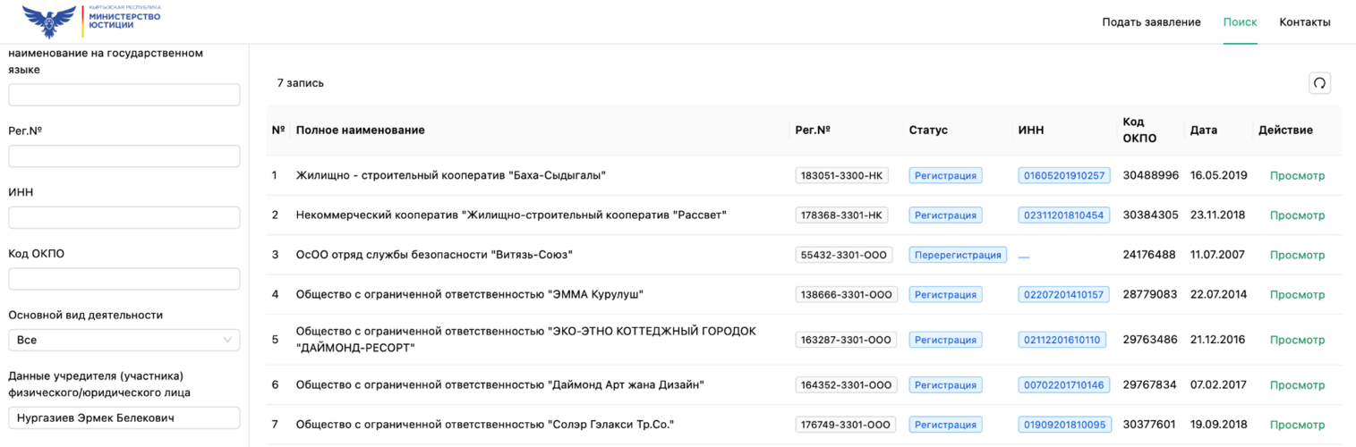1356x447 pixels.
Task: Click the ИНН search input field
Action: coord(124,217)
